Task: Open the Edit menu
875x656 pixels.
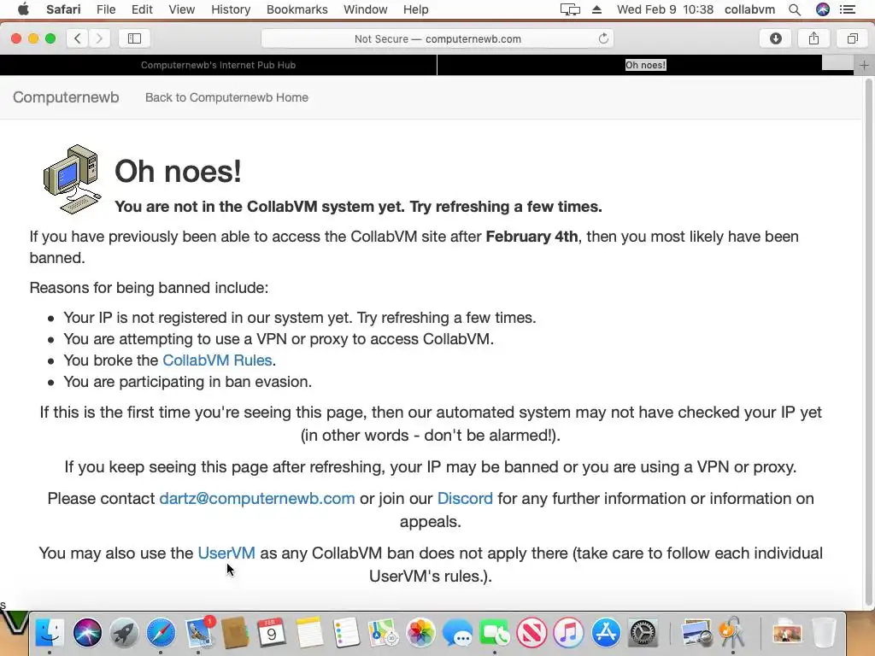Action: [142, 9]
